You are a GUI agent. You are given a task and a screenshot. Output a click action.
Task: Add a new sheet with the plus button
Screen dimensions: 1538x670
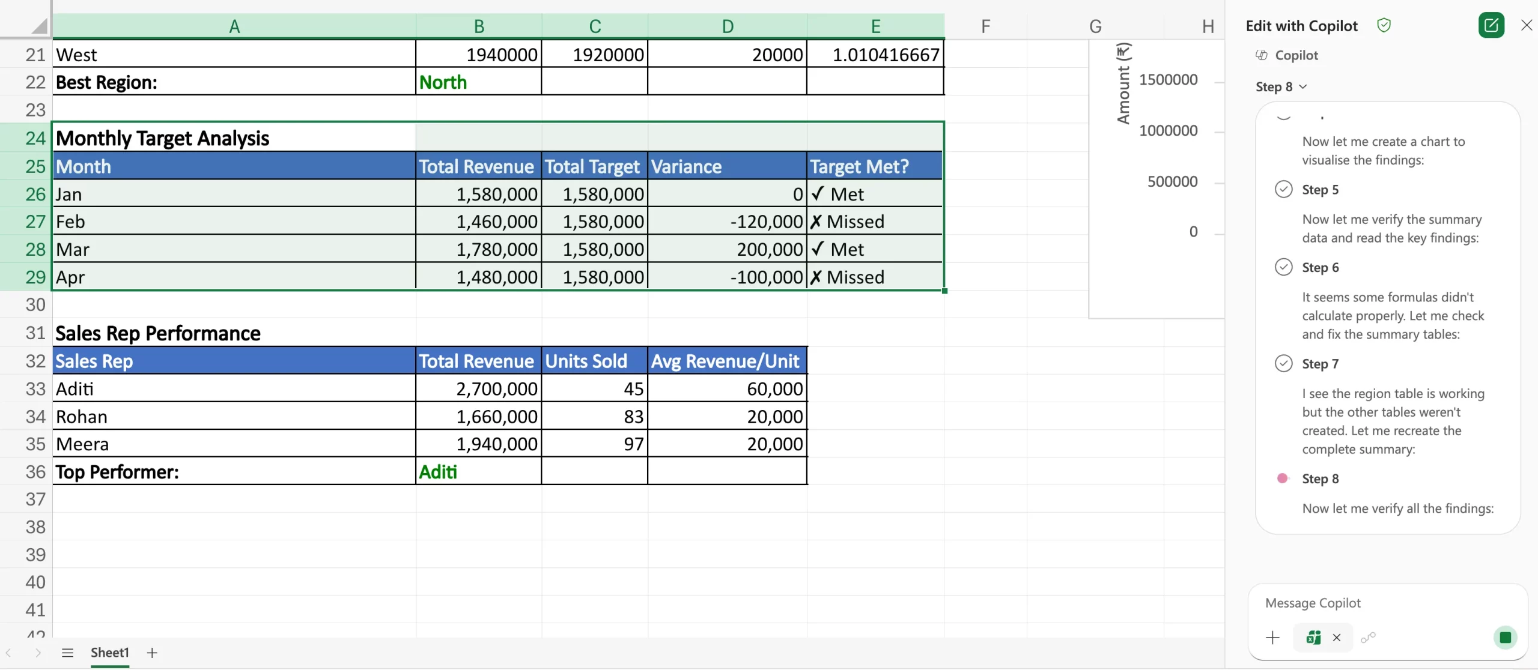point(151,653)
